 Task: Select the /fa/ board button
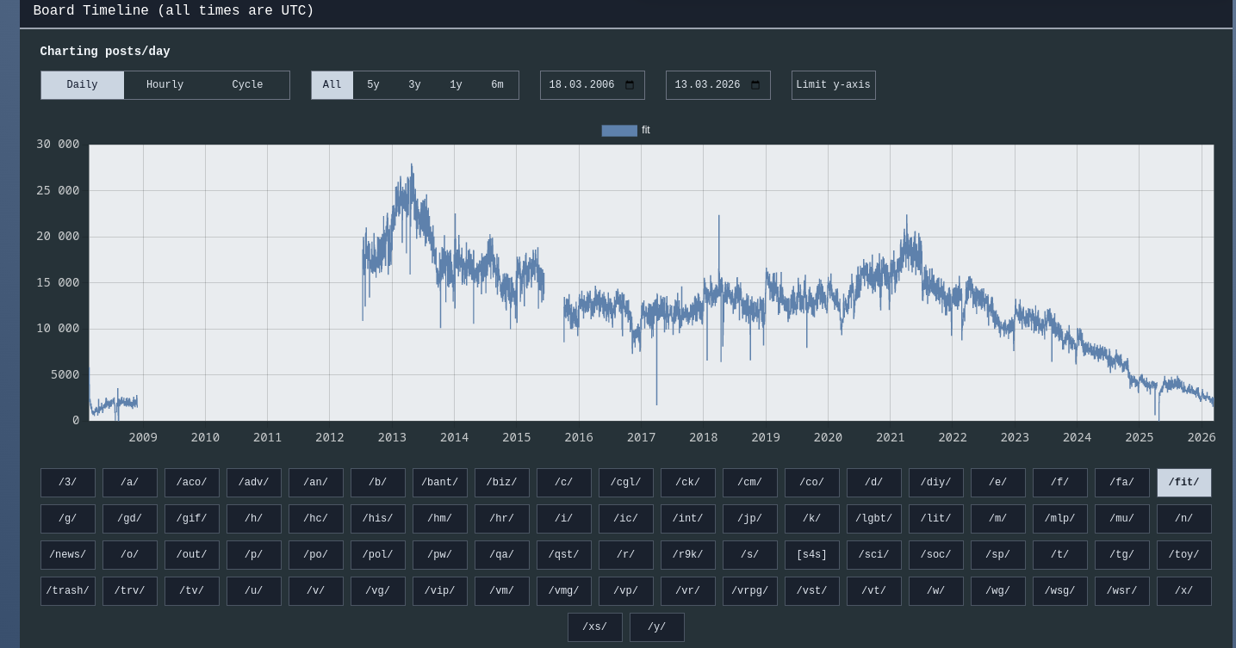pos(1122,483)
